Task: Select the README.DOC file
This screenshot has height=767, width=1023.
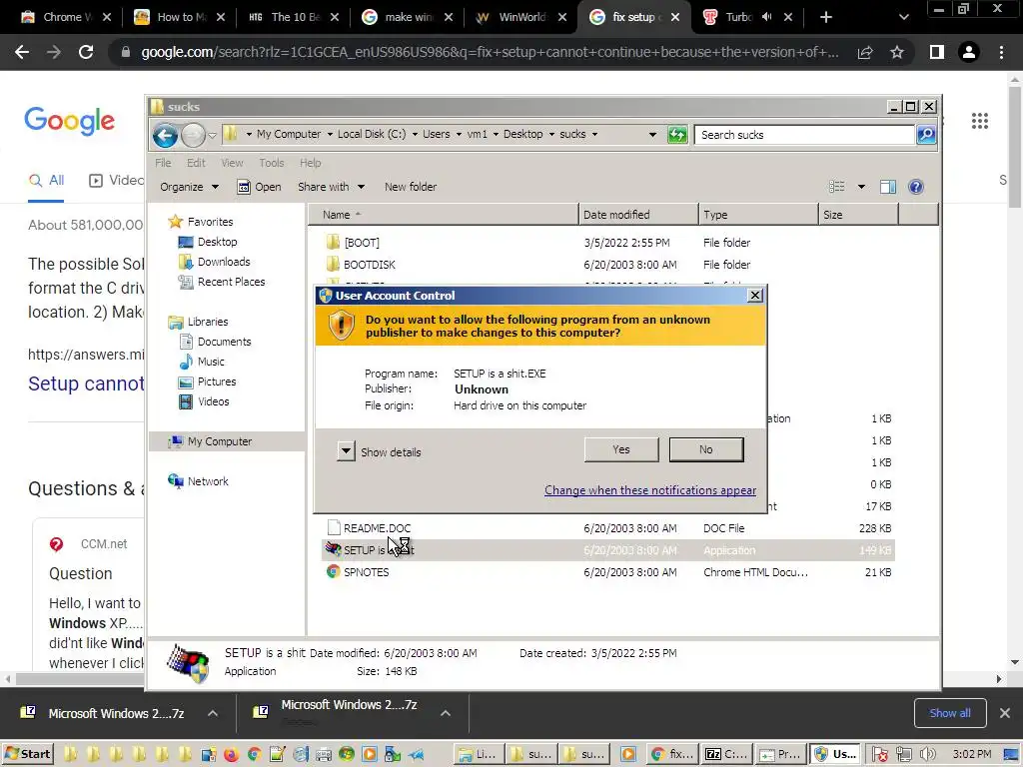Action: (x=377, y=528)
